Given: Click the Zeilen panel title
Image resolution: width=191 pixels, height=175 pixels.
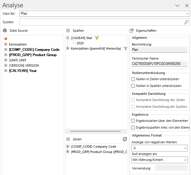Looking at the screenshot, I should point(77,139).
